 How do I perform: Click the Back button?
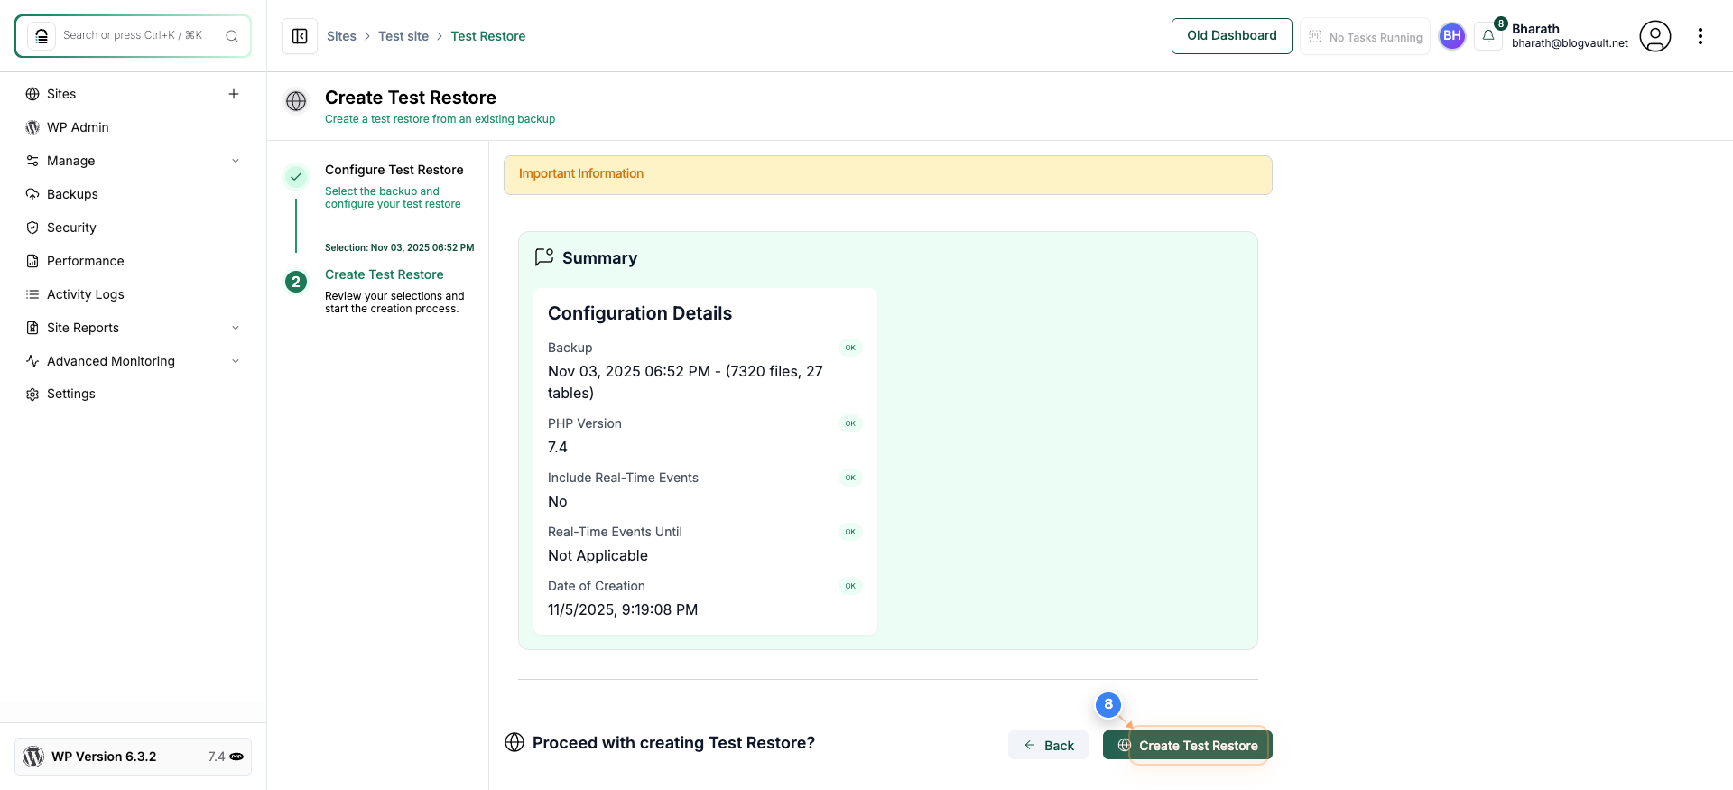(1048, 745)
